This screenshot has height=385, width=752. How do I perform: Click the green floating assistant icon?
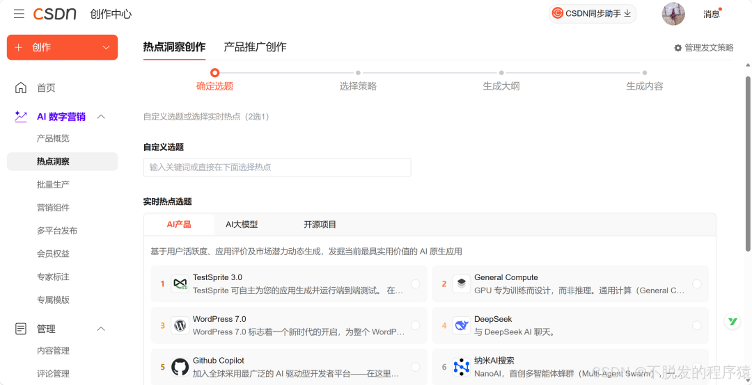pos(733,321)
